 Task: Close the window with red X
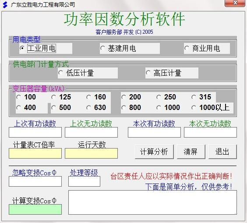pos(235,3)
